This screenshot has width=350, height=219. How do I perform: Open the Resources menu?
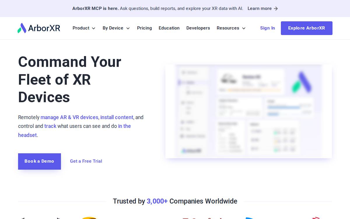231,28
